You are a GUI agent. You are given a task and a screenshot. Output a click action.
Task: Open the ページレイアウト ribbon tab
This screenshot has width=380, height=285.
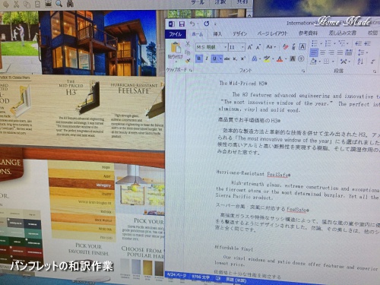tap(272, 33)
